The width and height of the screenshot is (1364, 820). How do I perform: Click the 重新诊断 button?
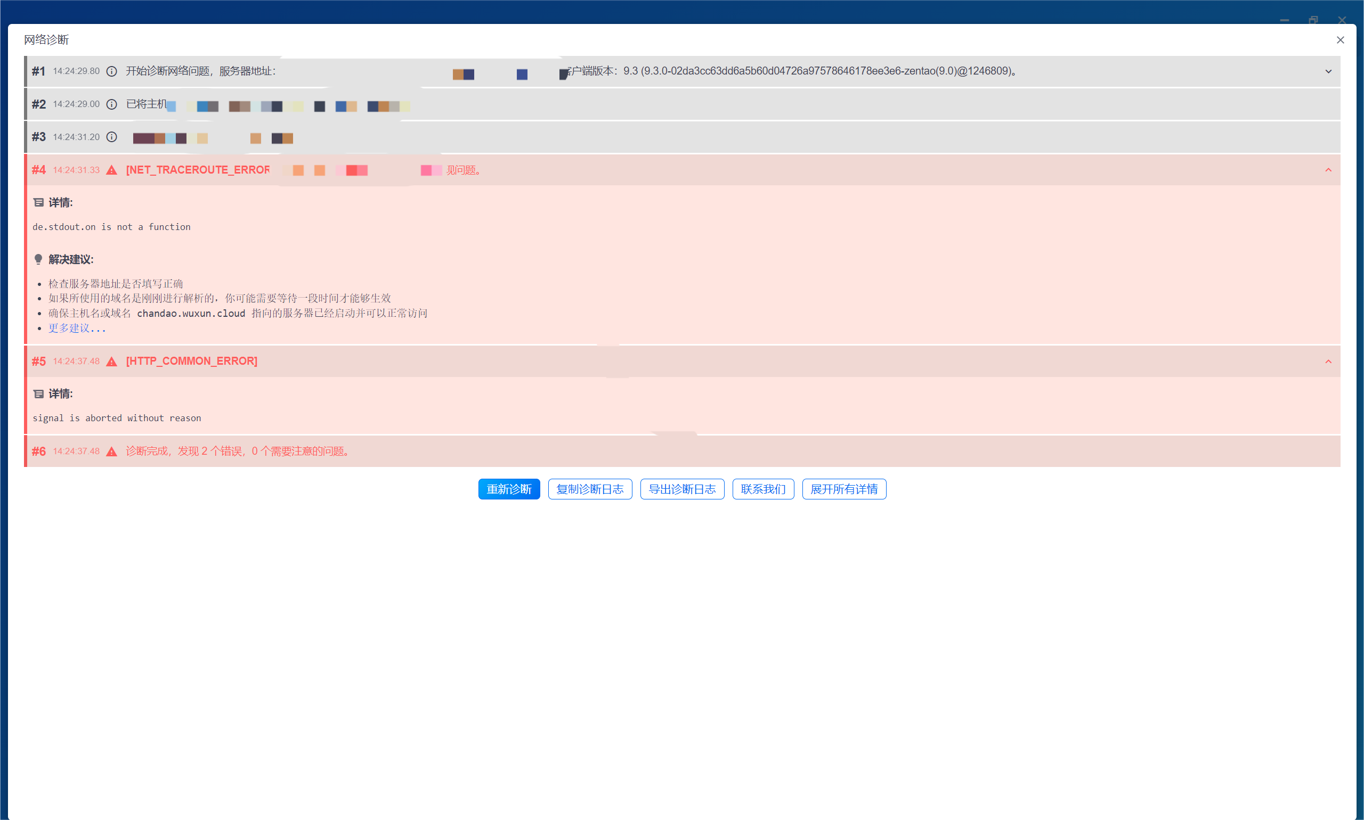[509, 489]
